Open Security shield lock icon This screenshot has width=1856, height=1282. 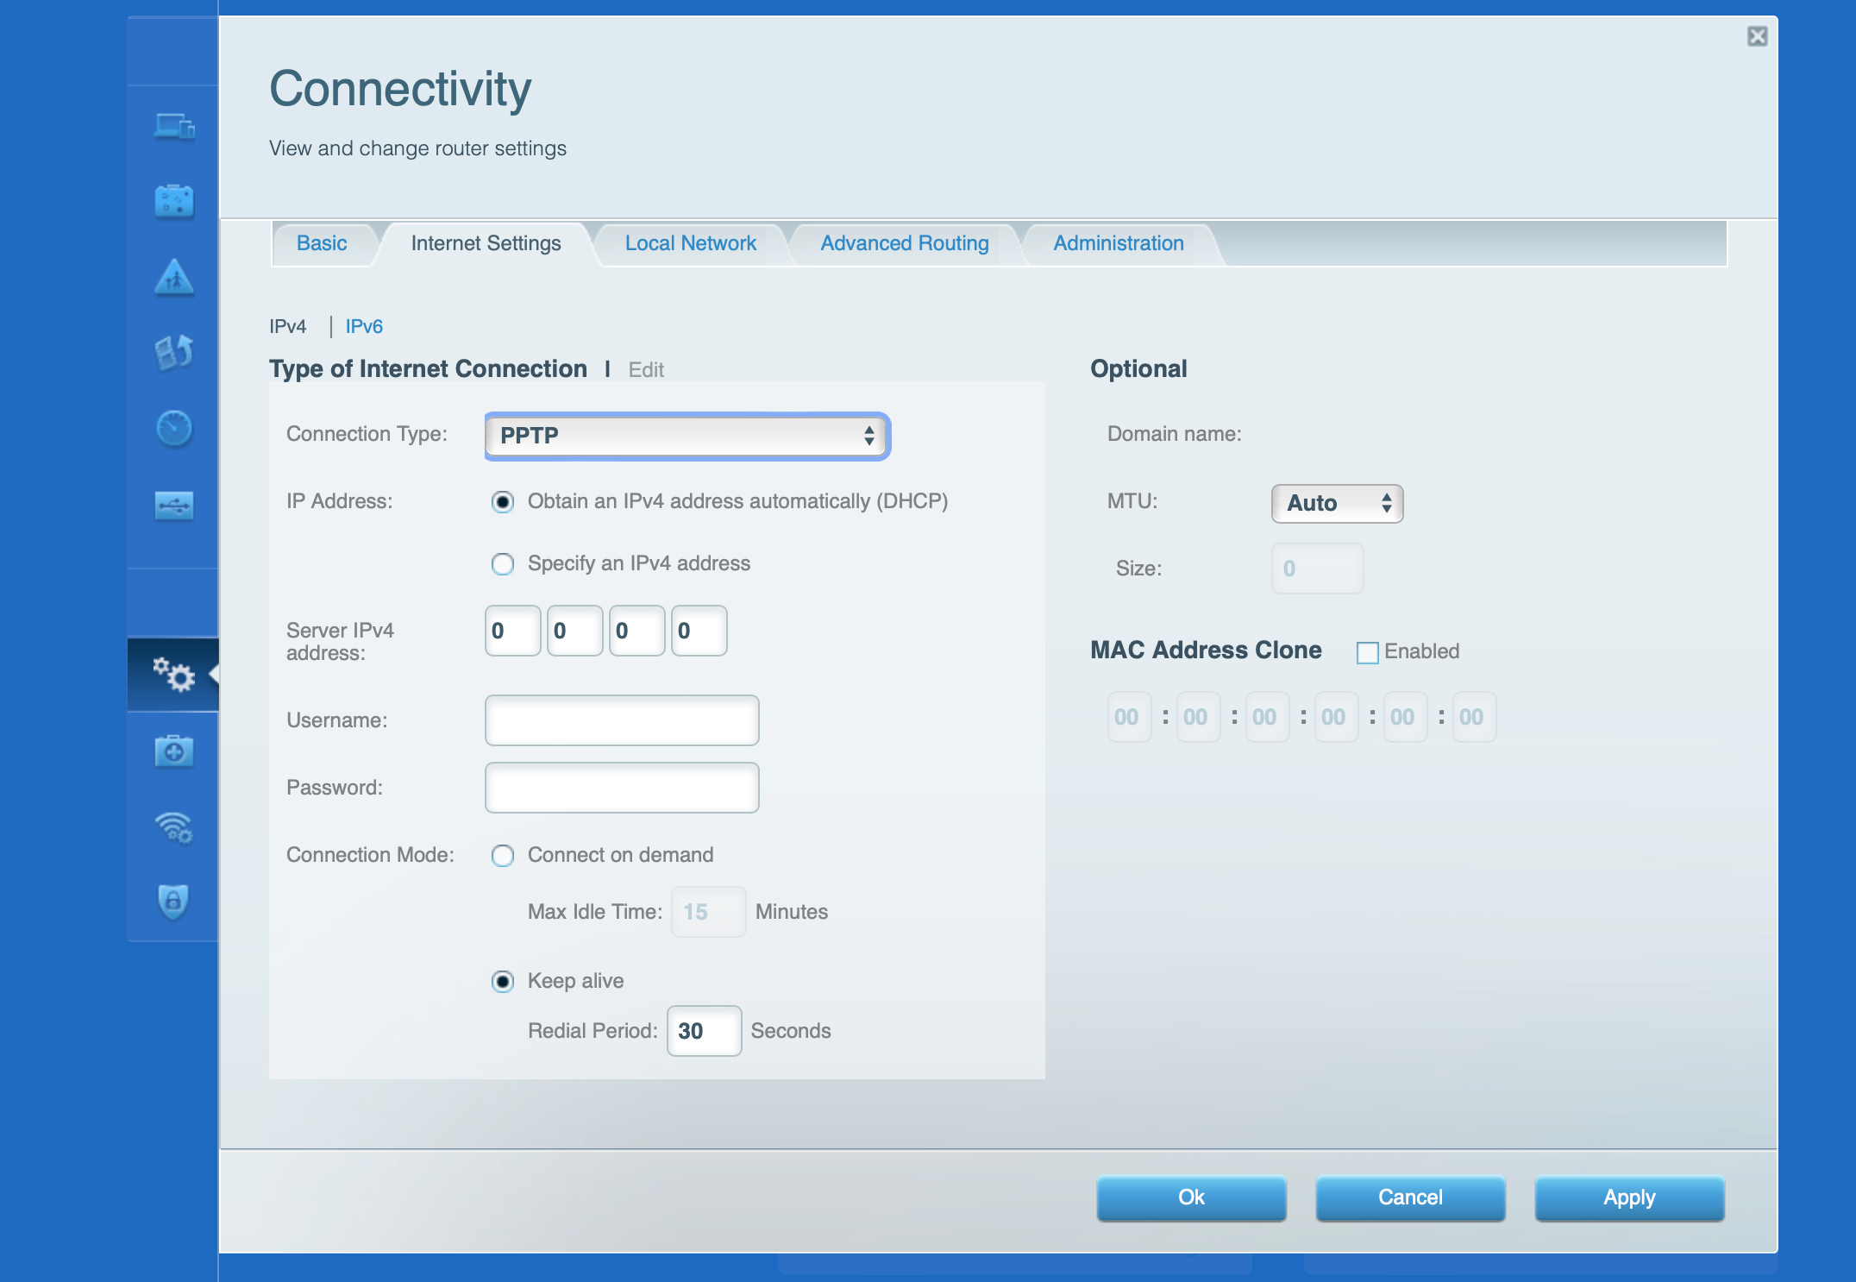coord(173,902)
